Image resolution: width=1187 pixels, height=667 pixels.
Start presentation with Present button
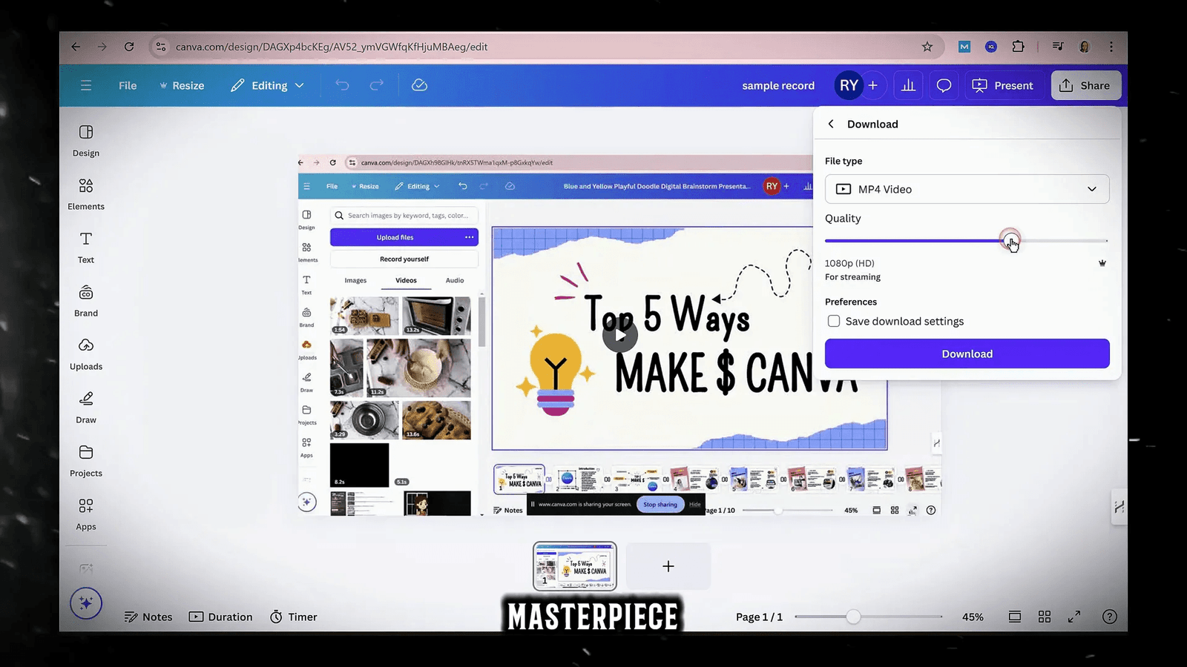1003,85
